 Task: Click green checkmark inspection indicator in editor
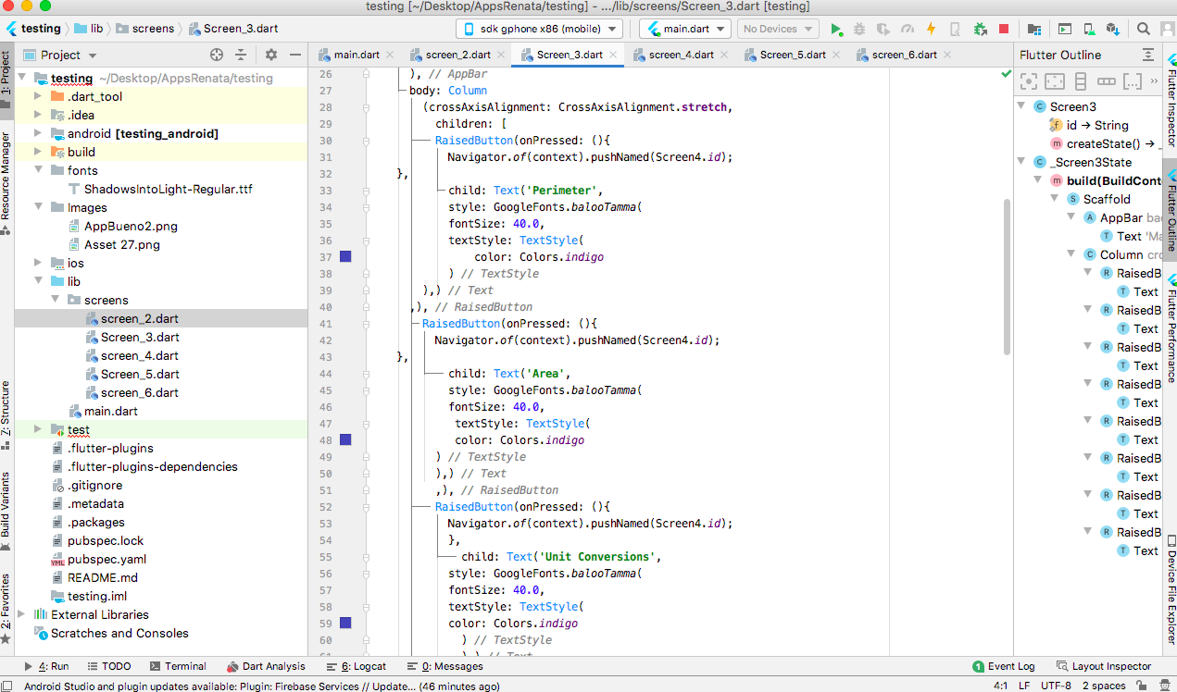click(x=1006, y=73)
